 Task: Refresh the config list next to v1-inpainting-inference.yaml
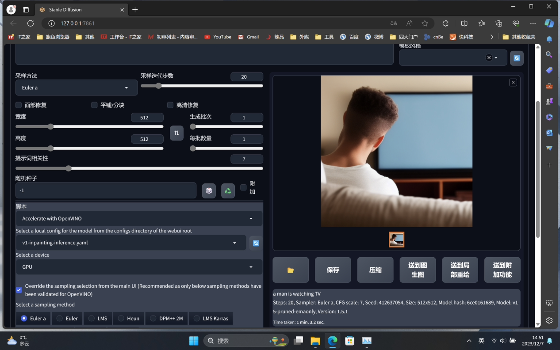pos(256,243)
